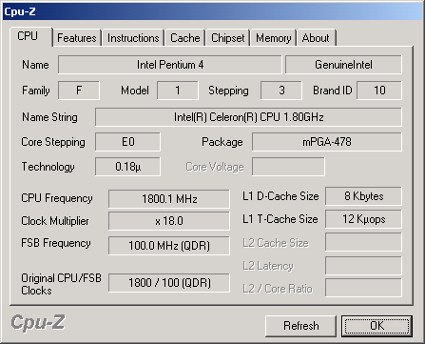Show the About tab
Screen dimensions: 425x344
click(316, 38)
